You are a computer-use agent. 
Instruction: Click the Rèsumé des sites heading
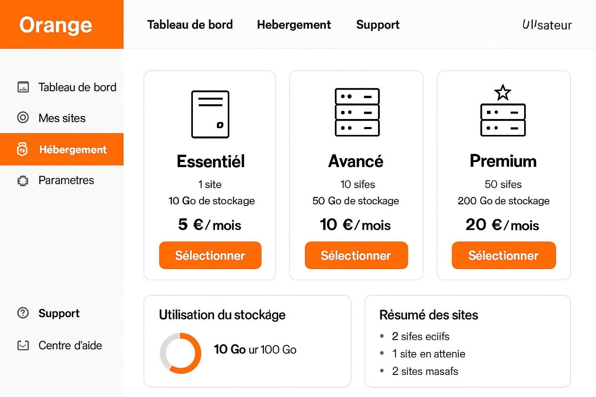tap(428, 315)
